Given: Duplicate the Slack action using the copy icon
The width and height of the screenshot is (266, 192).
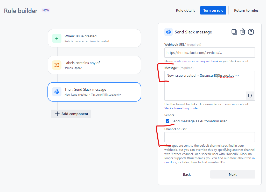Looking at the screenshot, I should pos(234,31).
